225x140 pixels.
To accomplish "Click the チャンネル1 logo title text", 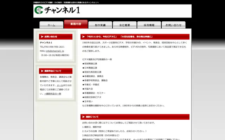I will tap(62, 10).
